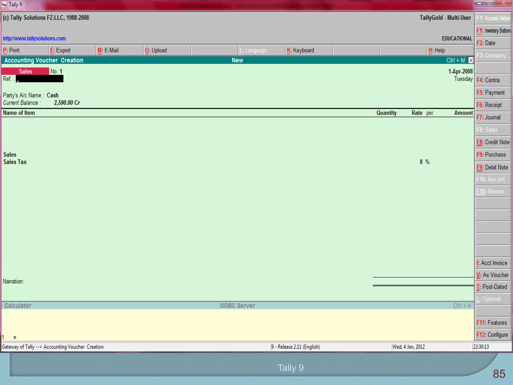Image resolution: width=513 pixels, height=385 pixels.
Task: Switch to F6 Receipt voucher
Action: point(492,105)
